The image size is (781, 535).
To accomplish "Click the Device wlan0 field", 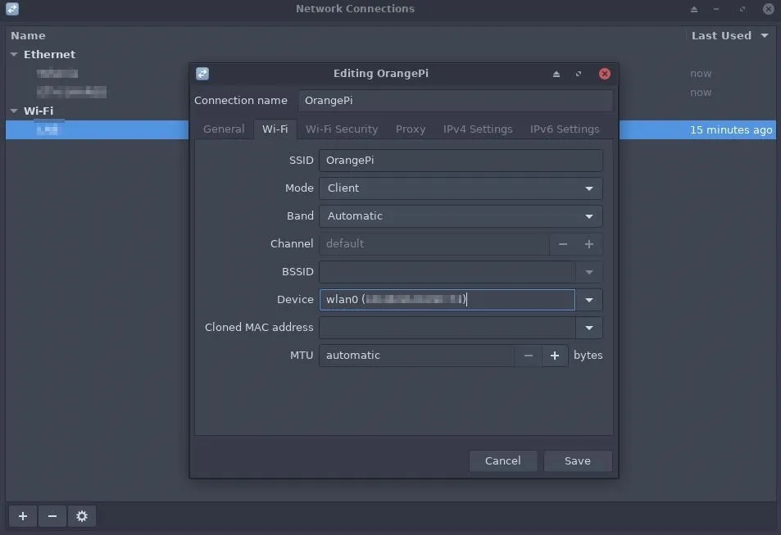I will (x=447, y=300).
